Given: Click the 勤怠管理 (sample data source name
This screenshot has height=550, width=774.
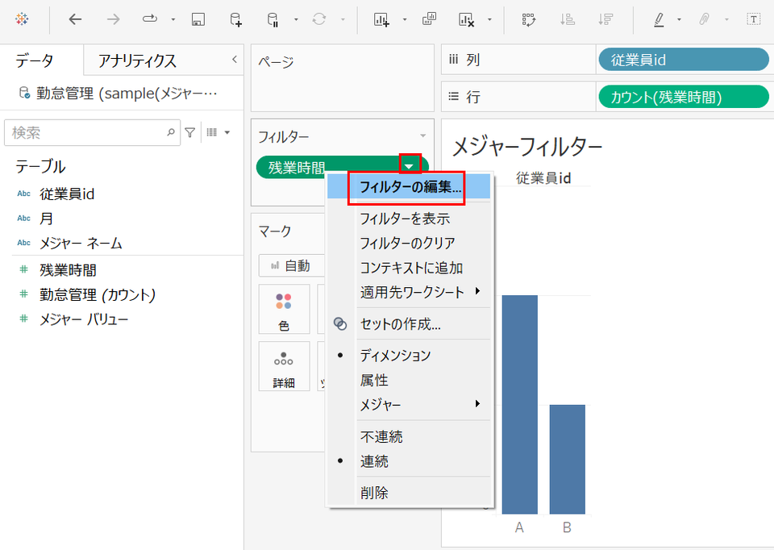Looking at the screenshot, I should (x=127, y=93).
